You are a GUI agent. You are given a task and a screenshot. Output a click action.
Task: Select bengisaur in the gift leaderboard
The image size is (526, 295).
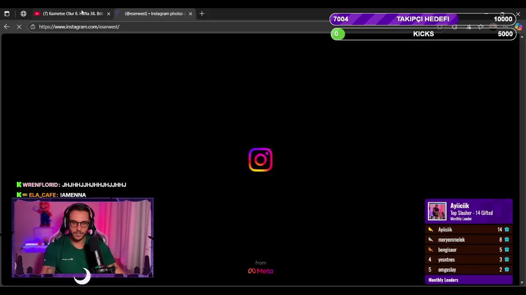click(468, 250)
